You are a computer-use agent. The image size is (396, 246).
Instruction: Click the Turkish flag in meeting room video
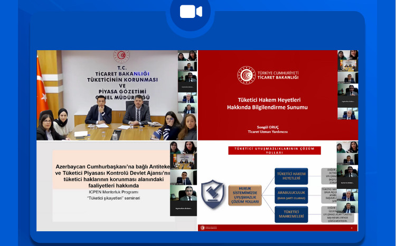pos(42,86)
